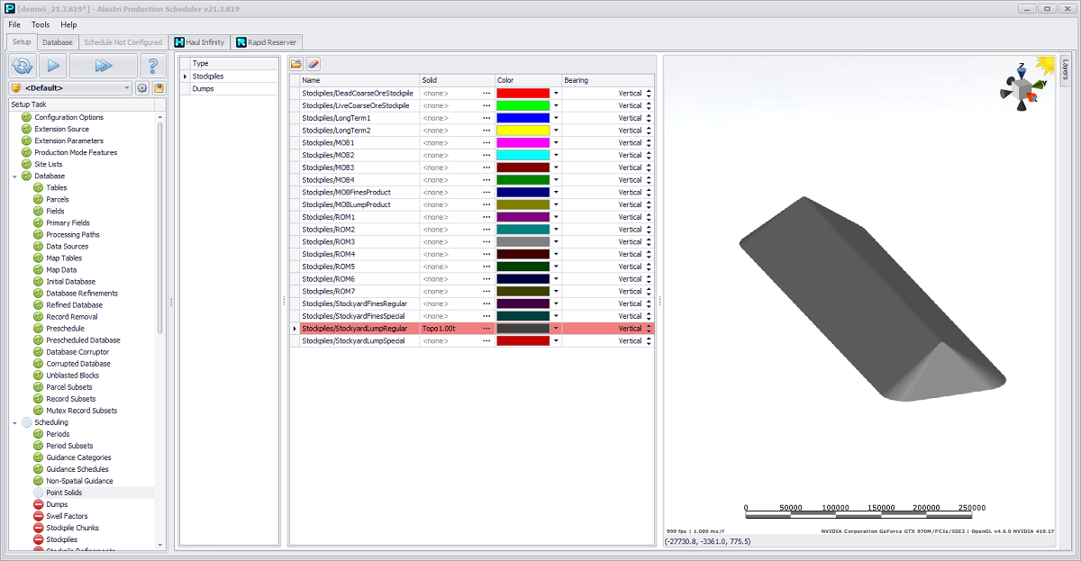
Task: Collapse the Scheduling tree group
Action: click(15, 422)
